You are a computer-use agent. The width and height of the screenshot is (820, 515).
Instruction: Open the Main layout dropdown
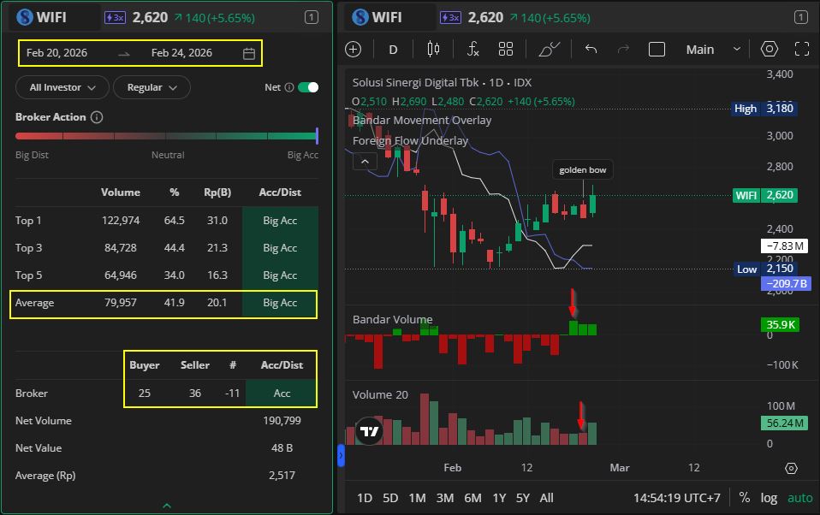click(713, 49)
